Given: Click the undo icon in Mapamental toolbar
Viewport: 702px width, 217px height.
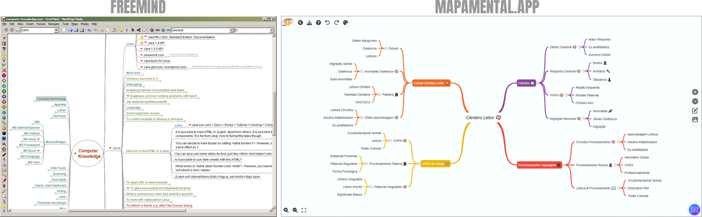Looking at the screenshot, I should [x=327, y=22].
